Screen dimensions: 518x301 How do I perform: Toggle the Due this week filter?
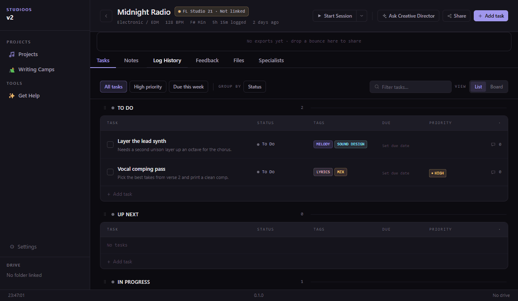click(189, 87)
